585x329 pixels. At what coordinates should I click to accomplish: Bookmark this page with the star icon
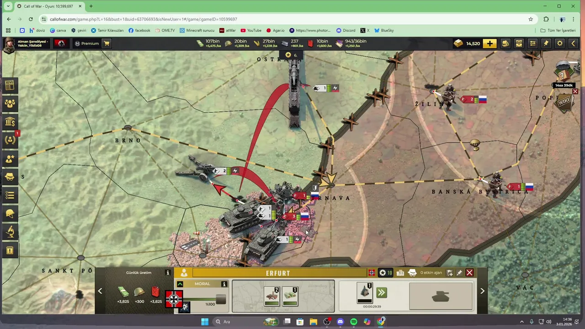(x=531, y=19)
